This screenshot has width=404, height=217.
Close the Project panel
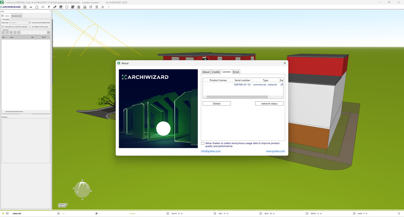[50, 11]
